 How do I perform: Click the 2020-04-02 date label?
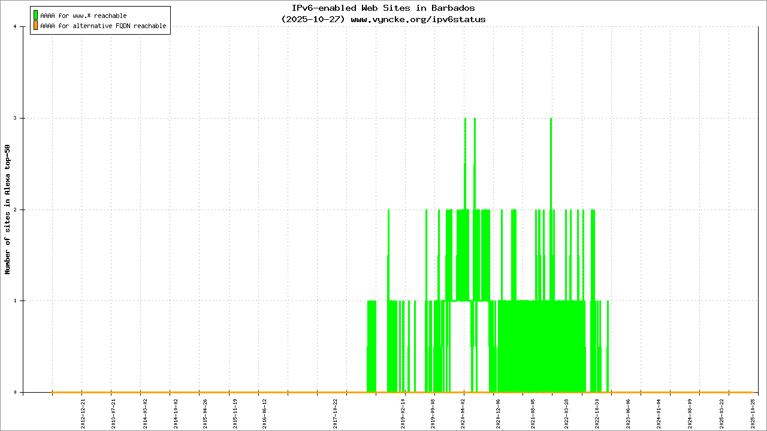[x=463, y=412]
